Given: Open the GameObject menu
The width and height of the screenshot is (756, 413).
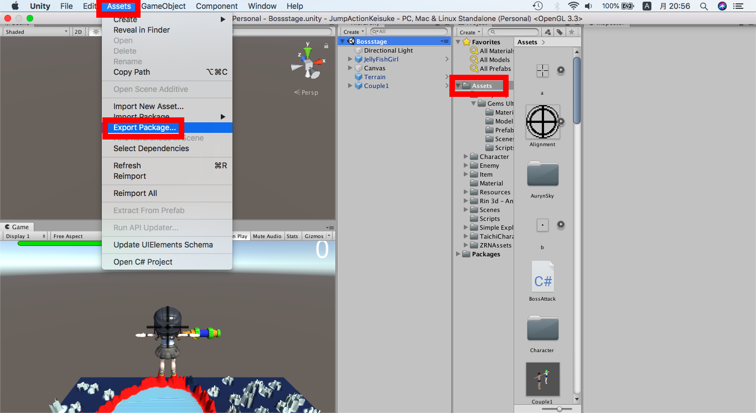Looking at the screenshot, I should coord(163,6).
